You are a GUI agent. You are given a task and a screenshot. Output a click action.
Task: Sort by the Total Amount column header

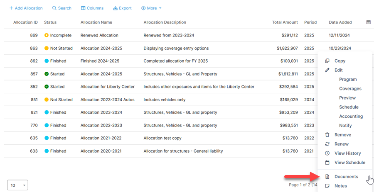[x=285, y=22]
